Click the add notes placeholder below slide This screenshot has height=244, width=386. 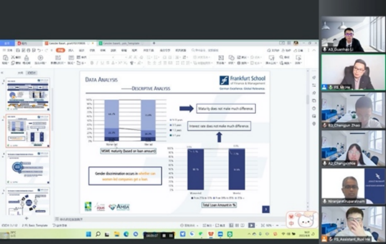[69, 219]
